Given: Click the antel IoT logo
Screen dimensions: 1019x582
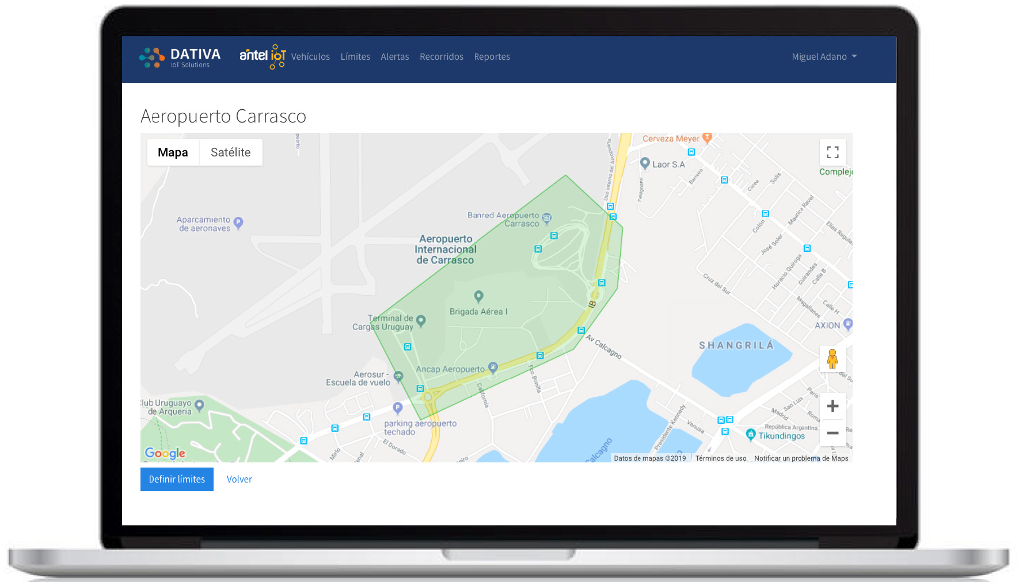Looking at the screenshot, I should point(263,56).
